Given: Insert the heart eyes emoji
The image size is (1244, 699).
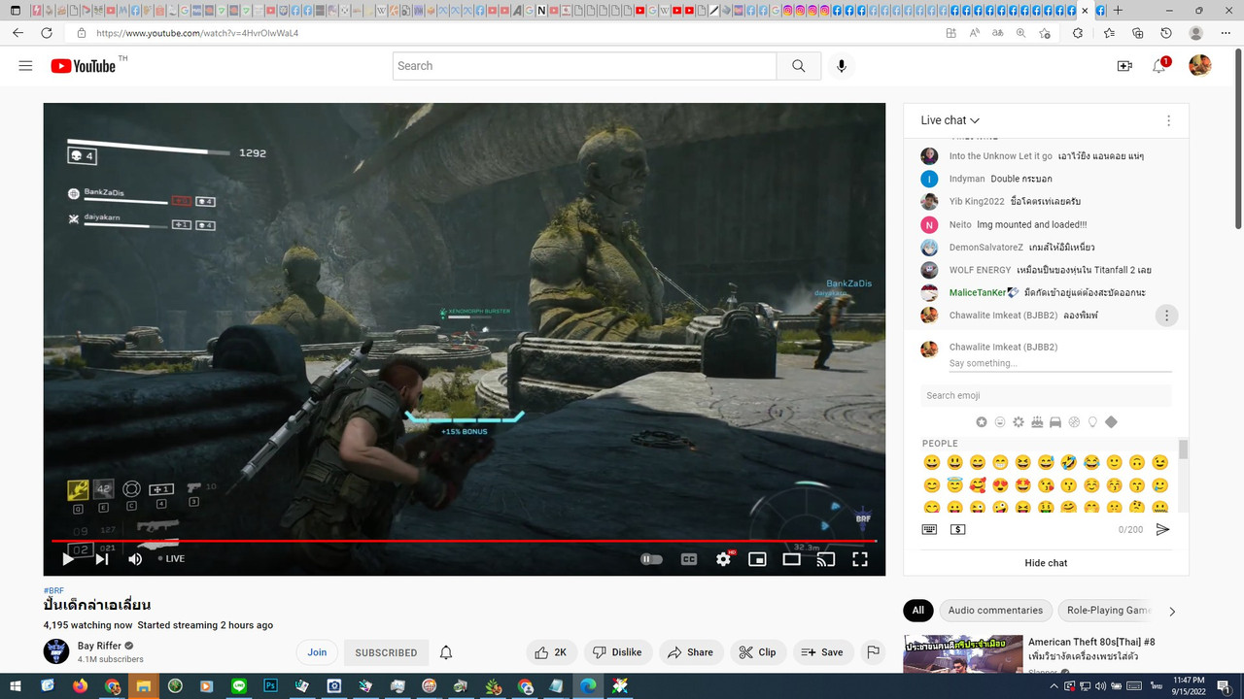Looking at the screenshot, I should 1000,485.
